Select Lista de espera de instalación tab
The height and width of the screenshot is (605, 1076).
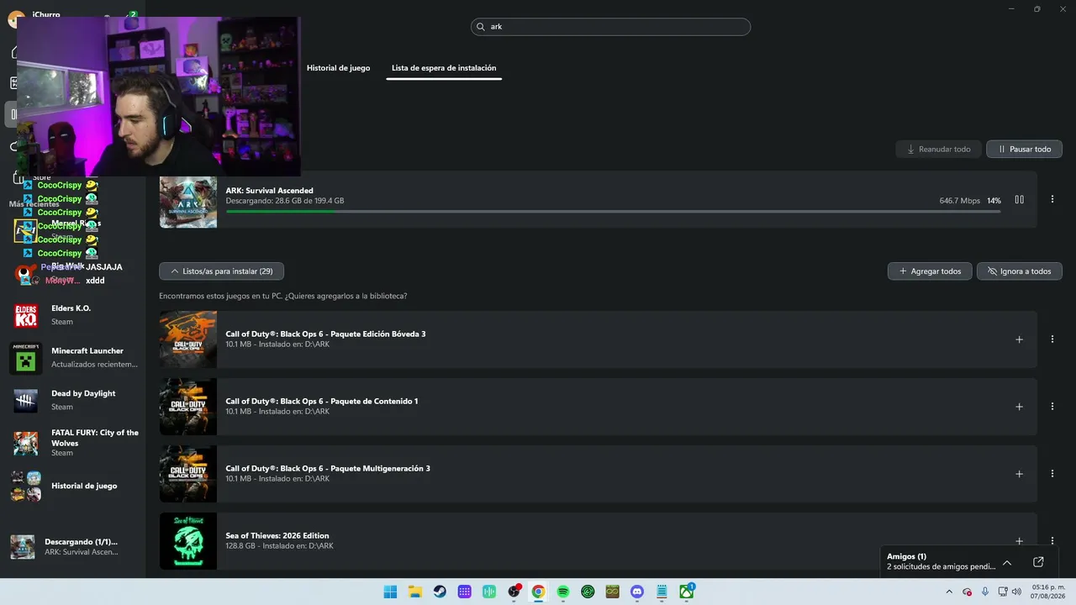pyautogui.click(x=444, y=68)
